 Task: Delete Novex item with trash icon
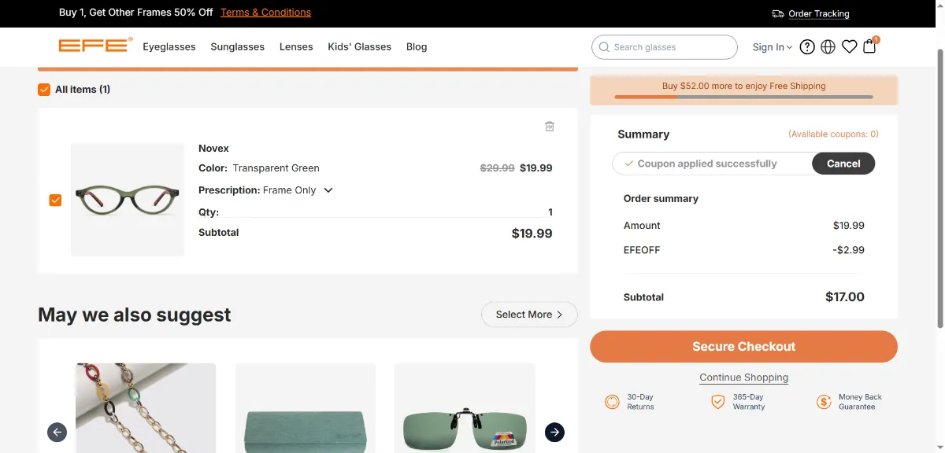pyautogui.click(x=550, y=126)
